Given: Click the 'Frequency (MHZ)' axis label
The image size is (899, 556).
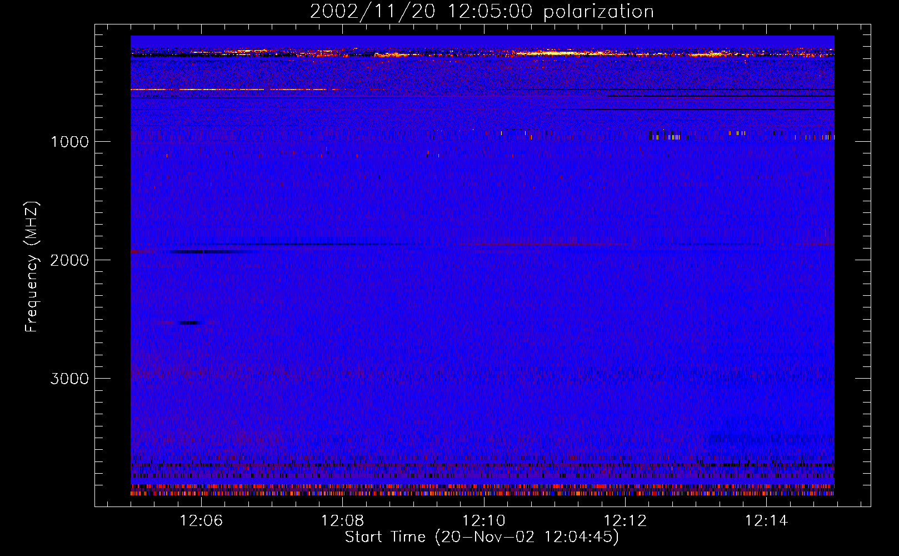Looking at the screenshot, I should pos(32,267).
